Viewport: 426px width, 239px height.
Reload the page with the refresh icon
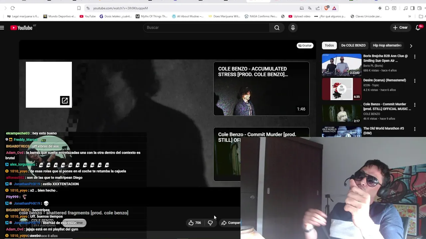point(12,8)
